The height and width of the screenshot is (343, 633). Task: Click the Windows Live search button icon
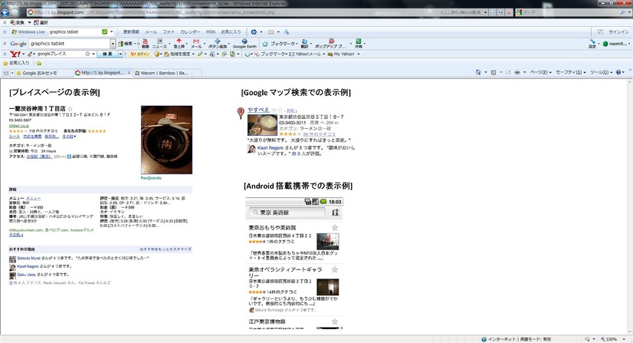point(104,32)
